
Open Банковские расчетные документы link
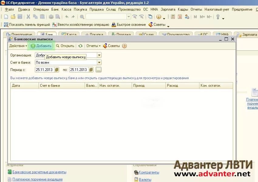coord(39,172)
